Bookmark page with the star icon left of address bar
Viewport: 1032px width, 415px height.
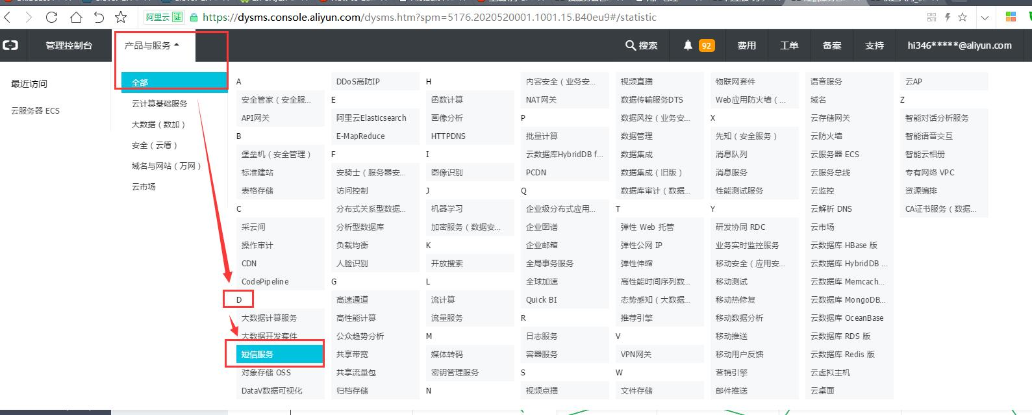click(x=121, y=17)
